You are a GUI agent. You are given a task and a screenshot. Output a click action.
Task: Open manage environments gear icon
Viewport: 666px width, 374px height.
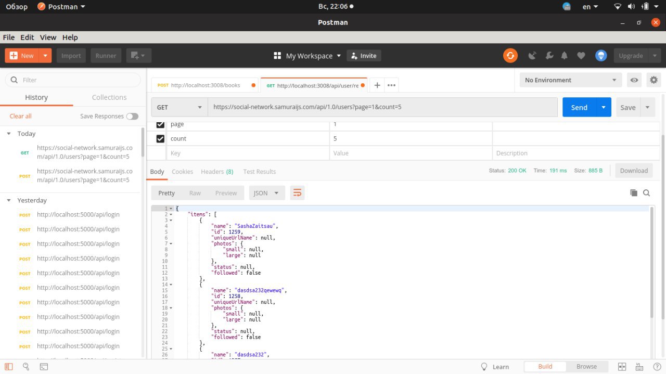[654, 80]
